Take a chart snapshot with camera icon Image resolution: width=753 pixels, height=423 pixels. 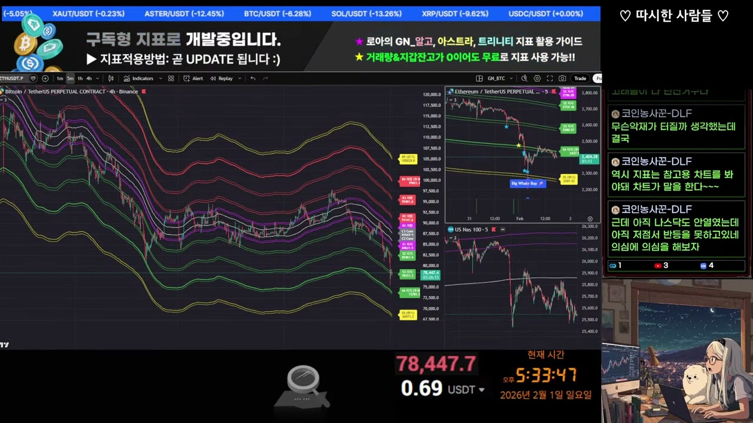(563, 78)
